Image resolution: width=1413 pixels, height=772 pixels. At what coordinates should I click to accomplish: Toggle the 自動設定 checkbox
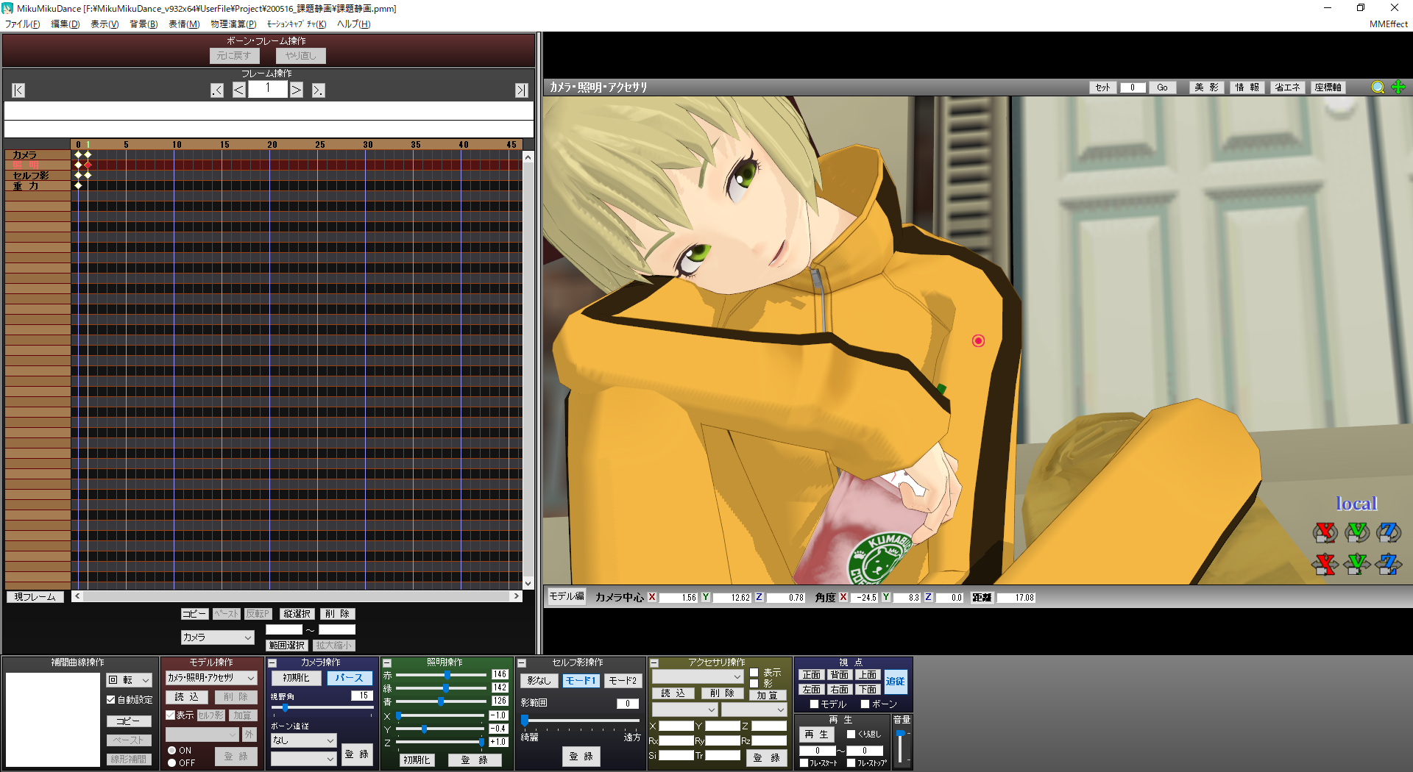click(x=111, y=700)
